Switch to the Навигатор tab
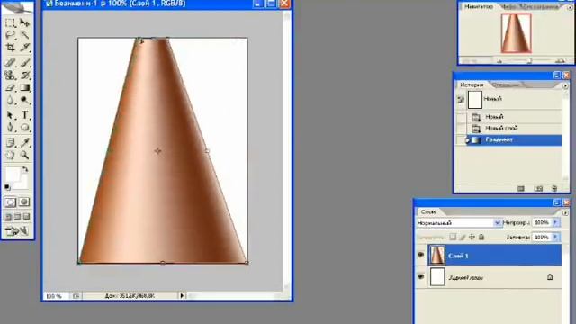 (479, 6)
